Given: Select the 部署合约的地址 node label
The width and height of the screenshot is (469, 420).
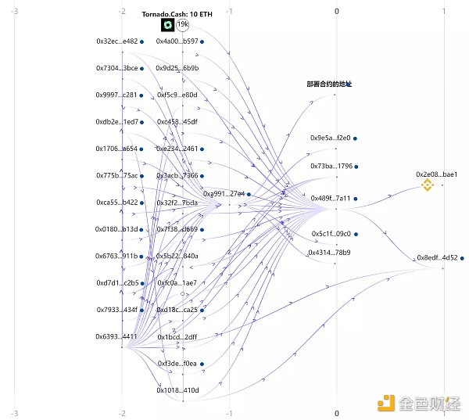Looking at the screenshot, I should point(329,84).
